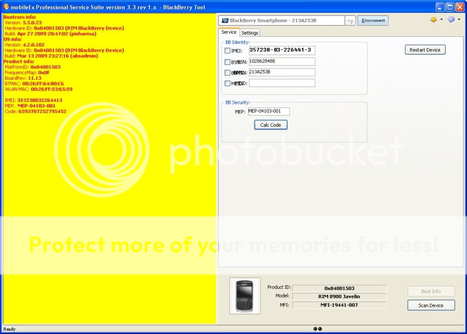
Task: Click the PlatFormID: 0x84001503 line
Action: point(32,67)
